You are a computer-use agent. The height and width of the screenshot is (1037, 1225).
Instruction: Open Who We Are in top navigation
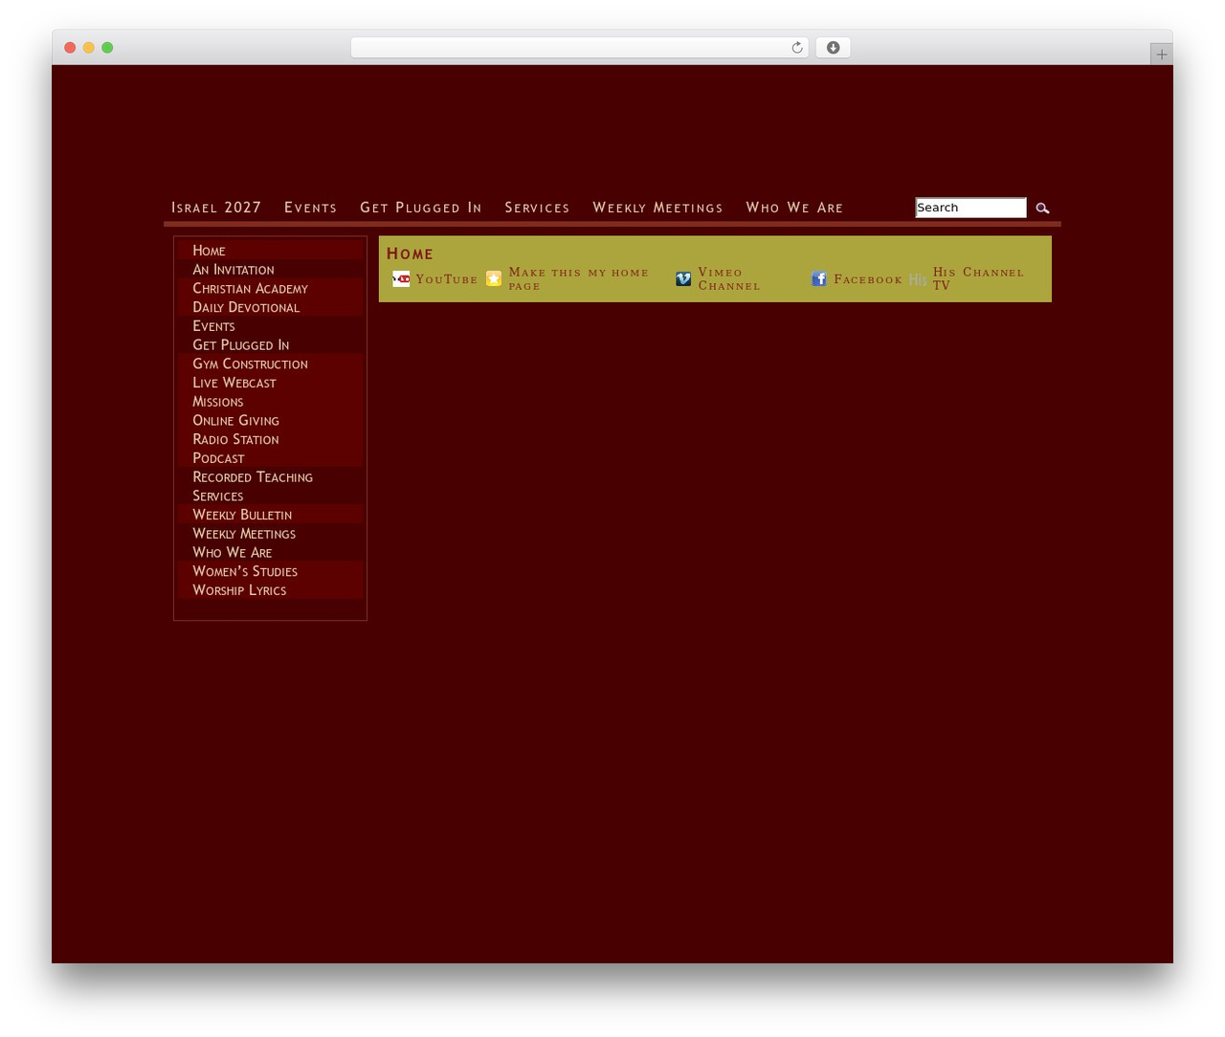coord(794,208)
